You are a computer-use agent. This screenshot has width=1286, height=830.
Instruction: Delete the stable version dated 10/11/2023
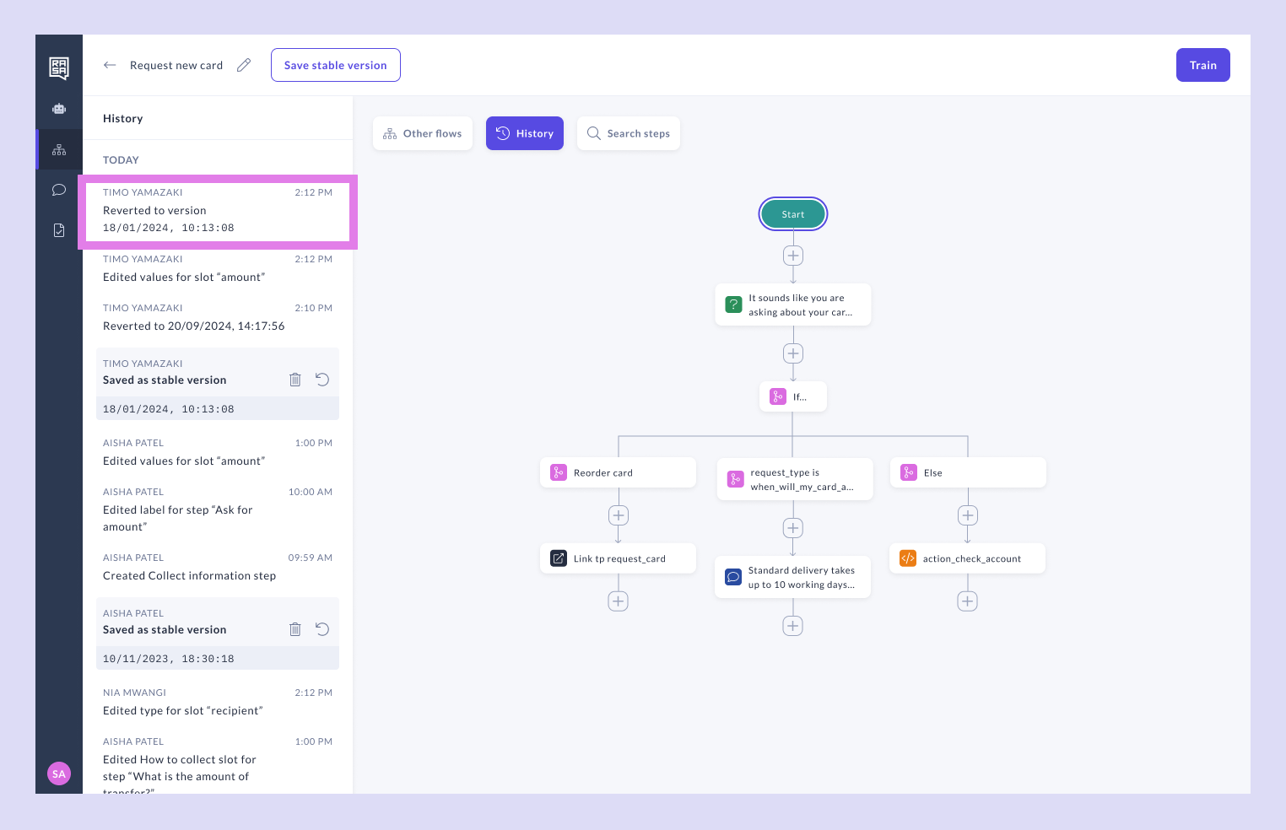coord(295,629)
